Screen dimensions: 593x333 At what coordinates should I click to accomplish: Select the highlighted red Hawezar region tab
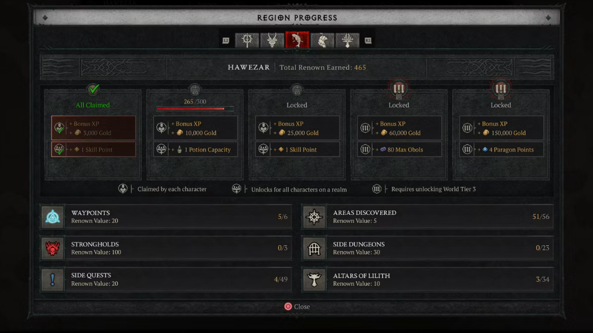click(x=297, y=40)
